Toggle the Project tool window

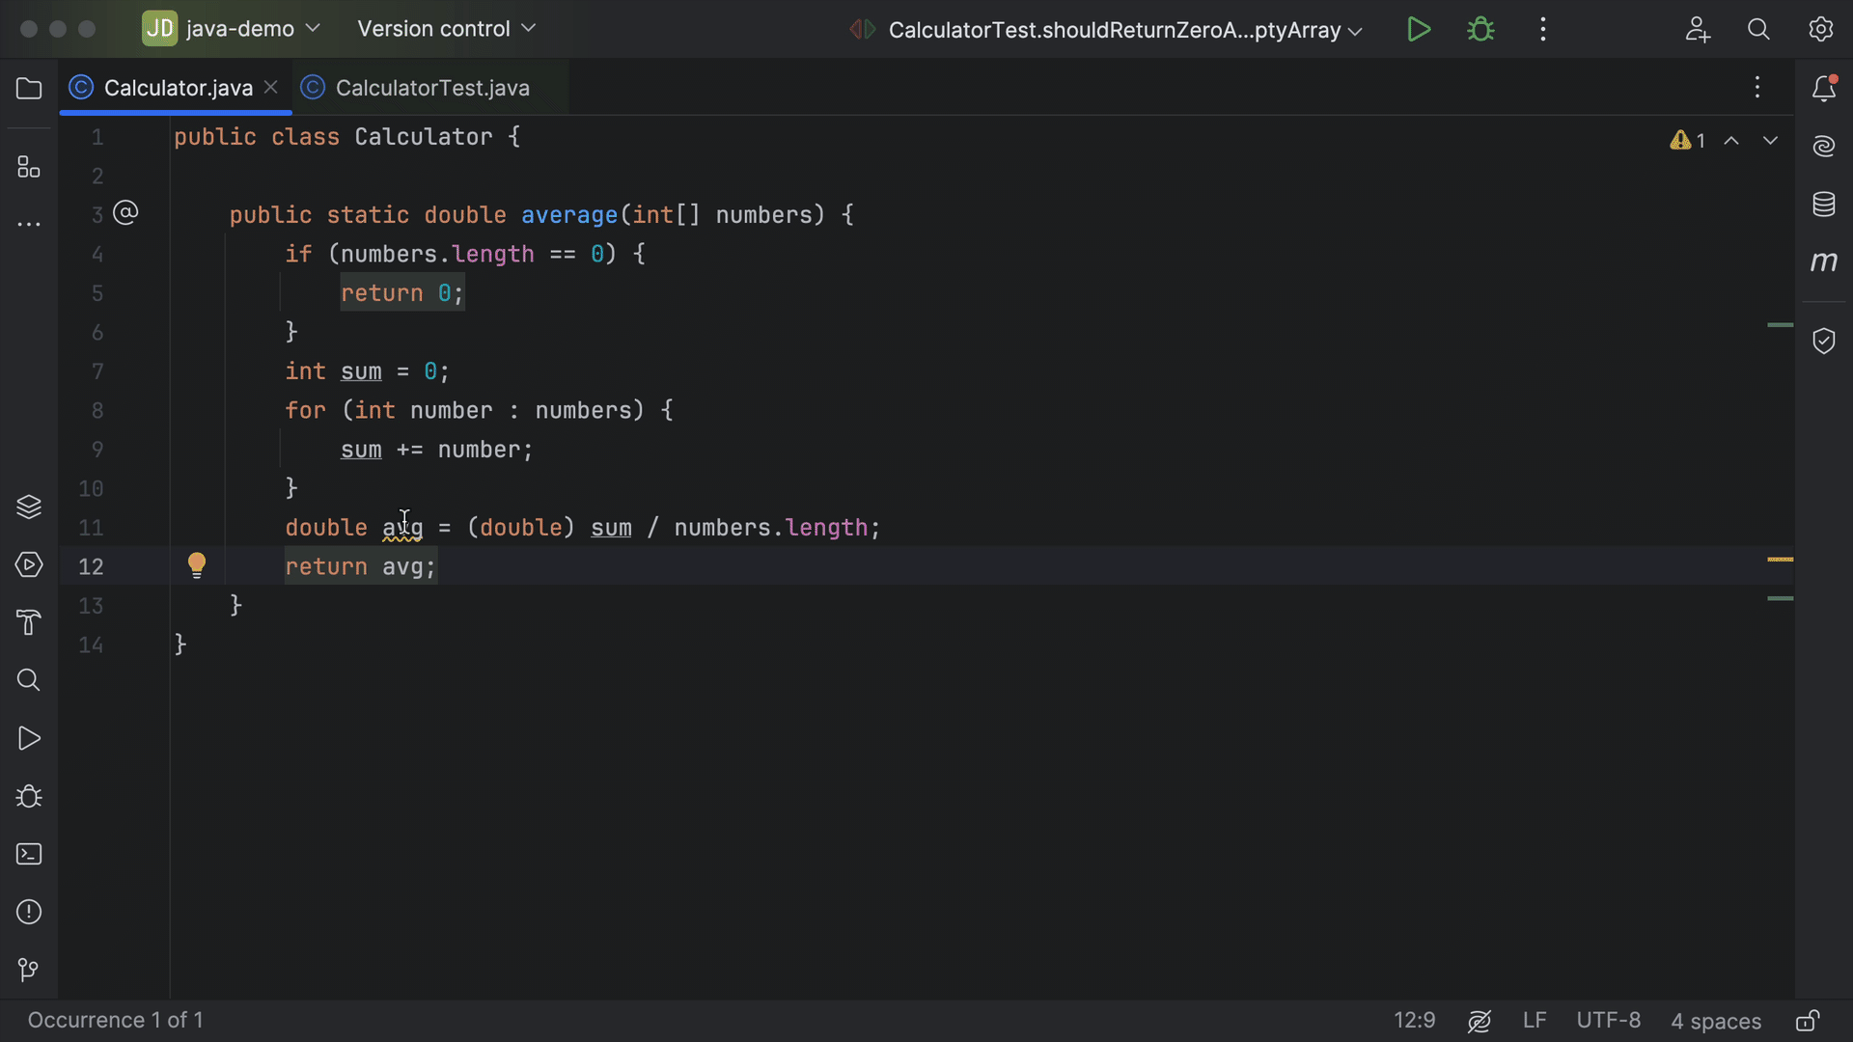coord(29,88)
